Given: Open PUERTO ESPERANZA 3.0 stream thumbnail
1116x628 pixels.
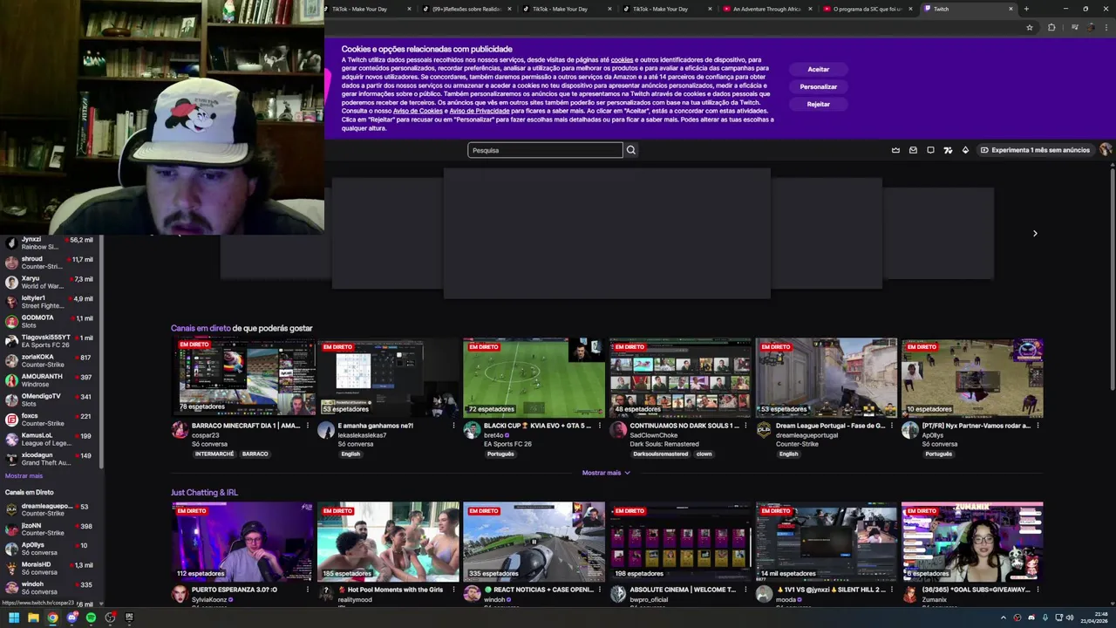Looking at the screenshot, I should click(x=243, y=542).
